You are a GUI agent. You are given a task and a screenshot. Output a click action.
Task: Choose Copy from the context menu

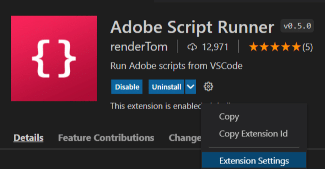pyautogui.click(x=229, y=117)
